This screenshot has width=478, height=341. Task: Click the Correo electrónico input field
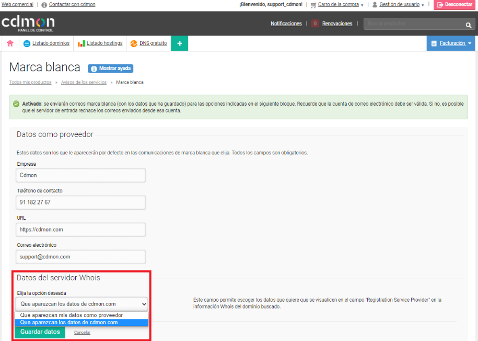click(x=81, y=257)
